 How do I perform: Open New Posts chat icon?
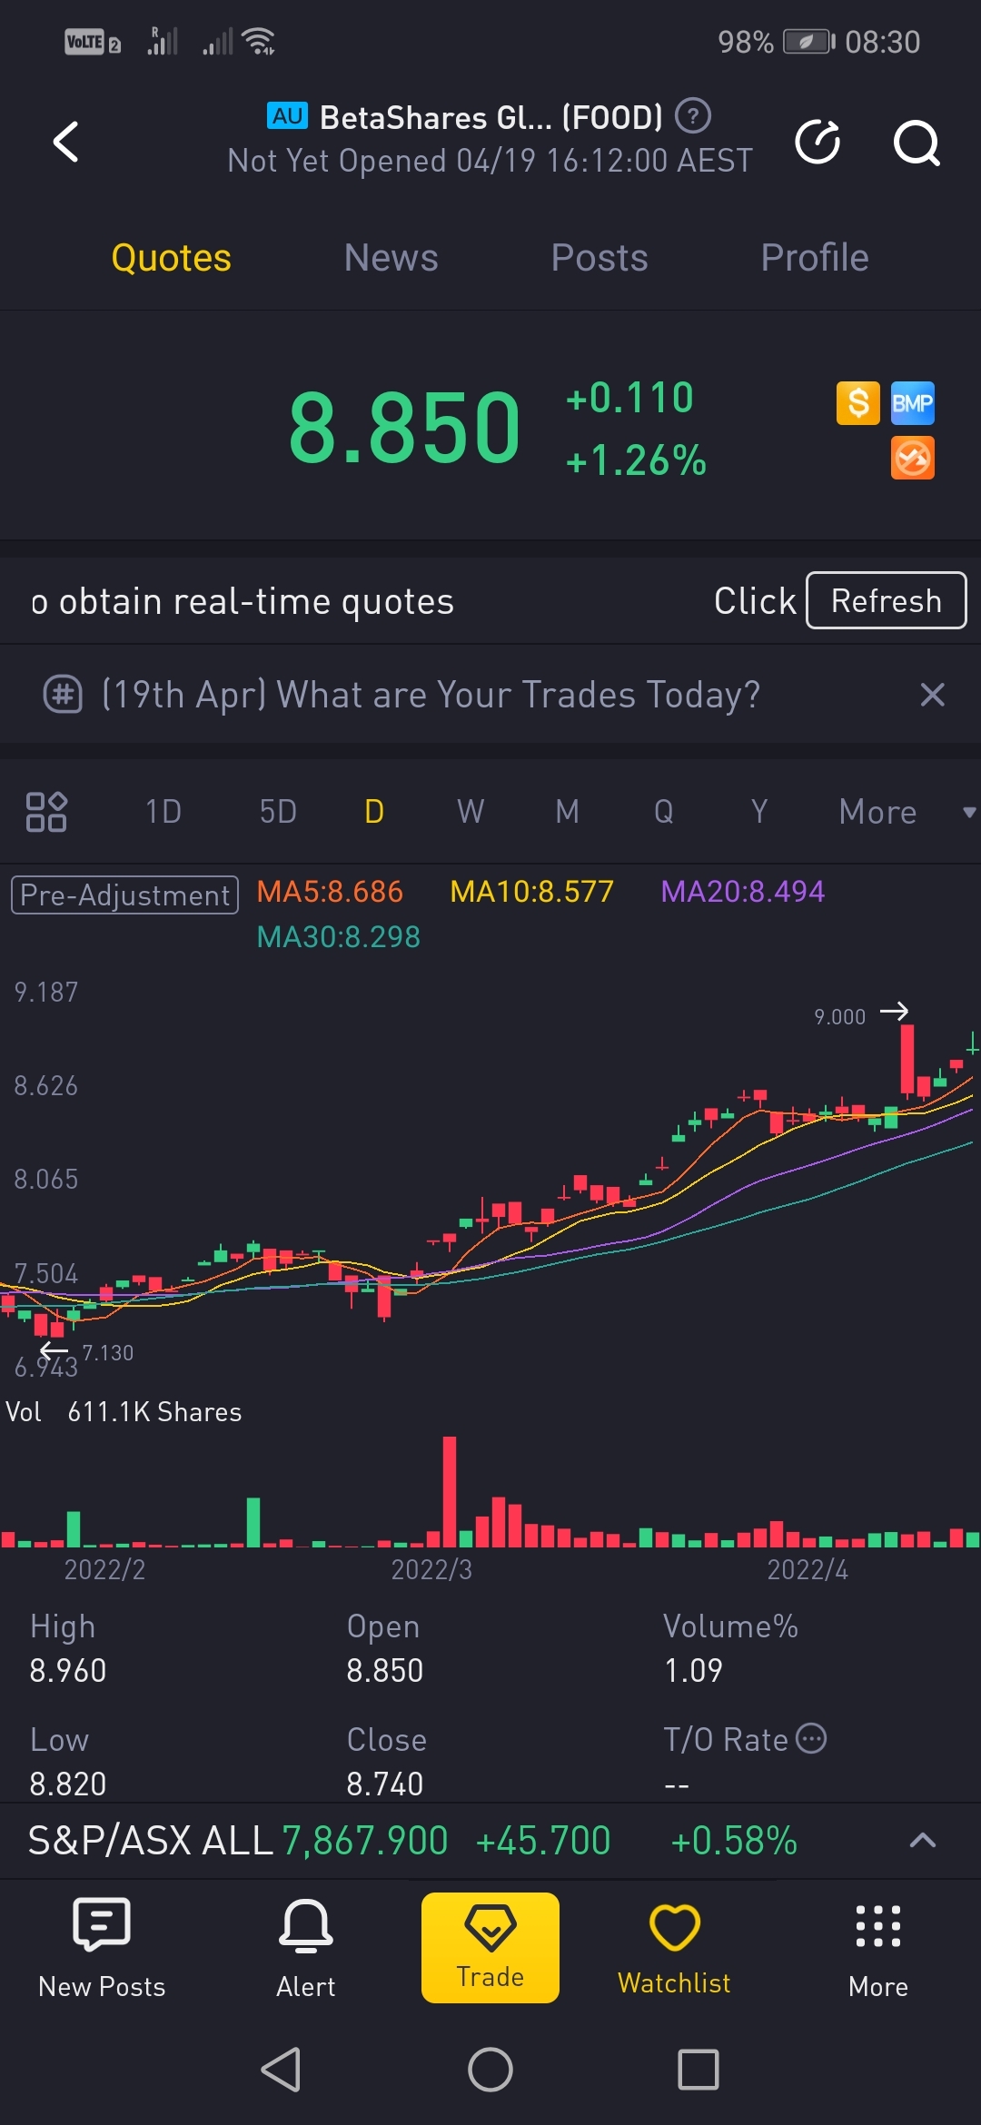102,1947
